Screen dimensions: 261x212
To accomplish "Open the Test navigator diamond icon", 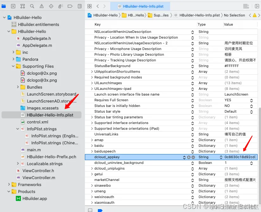I will point(51,6).
